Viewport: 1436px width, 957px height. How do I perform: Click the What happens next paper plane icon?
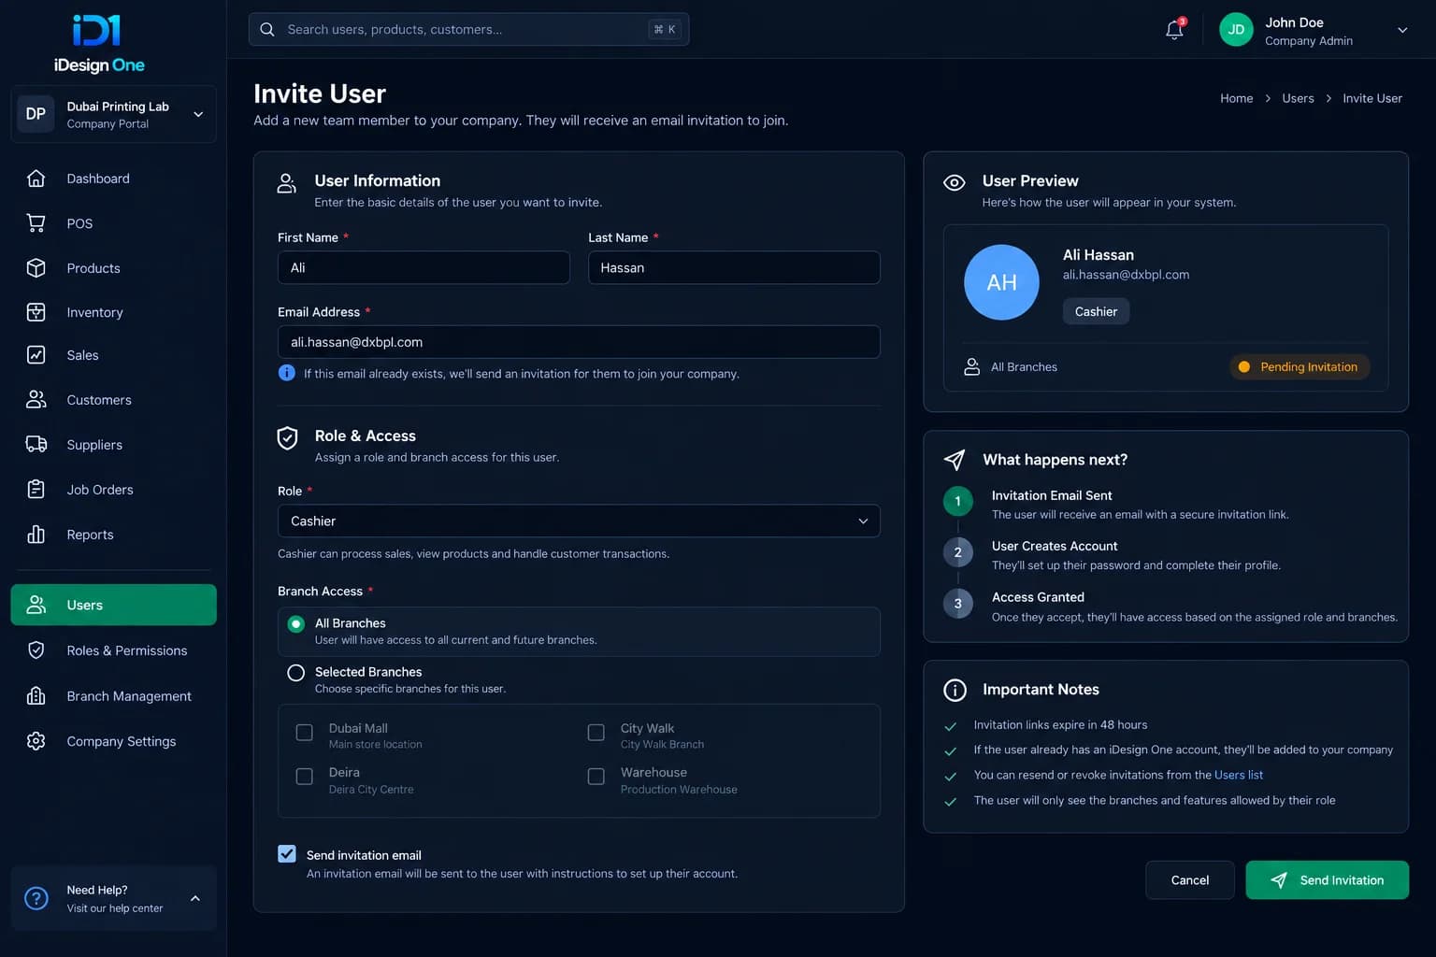tap(955, 460)
